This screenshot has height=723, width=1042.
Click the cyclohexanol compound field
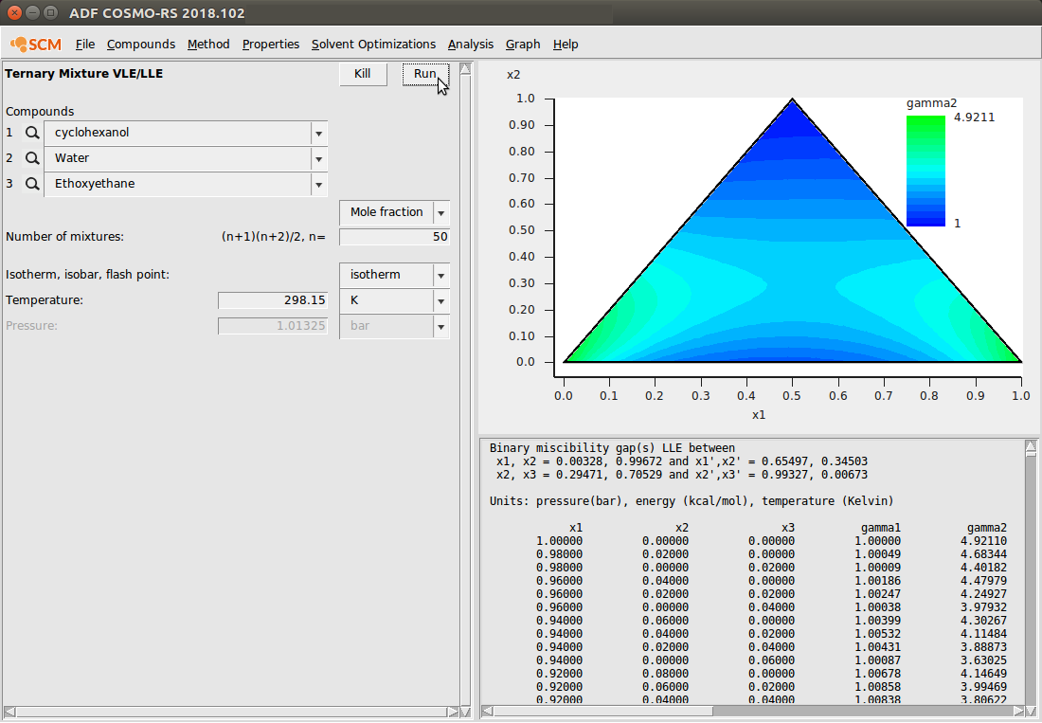point(177,134)
